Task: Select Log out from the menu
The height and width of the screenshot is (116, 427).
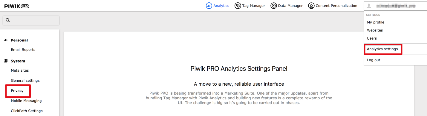Action: [374, 60]
